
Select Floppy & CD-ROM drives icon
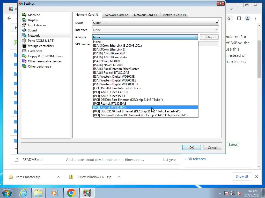(x=24, y=56)
